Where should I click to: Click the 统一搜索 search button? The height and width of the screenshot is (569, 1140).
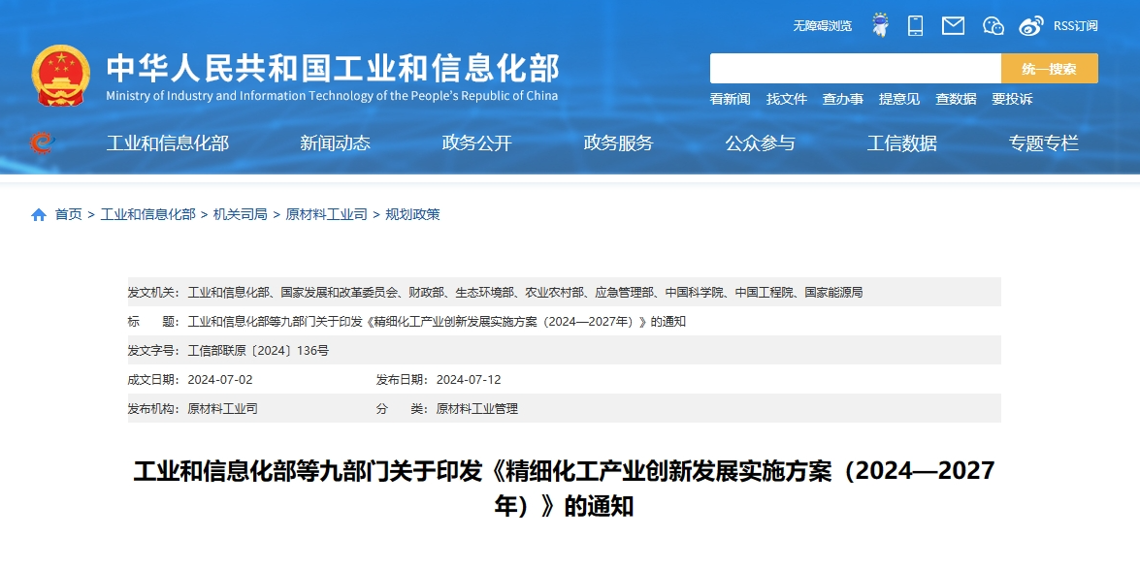pos(1049,68)
